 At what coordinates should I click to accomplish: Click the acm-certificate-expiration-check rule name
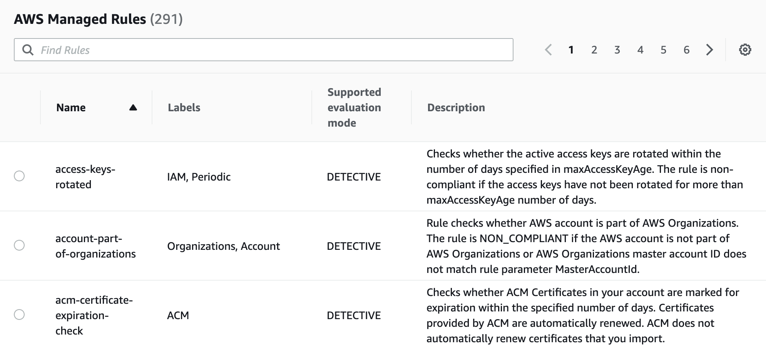pos(94,315)
